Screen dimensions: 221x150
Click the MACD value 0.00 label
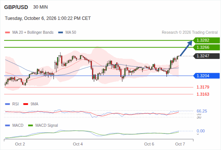201,131
